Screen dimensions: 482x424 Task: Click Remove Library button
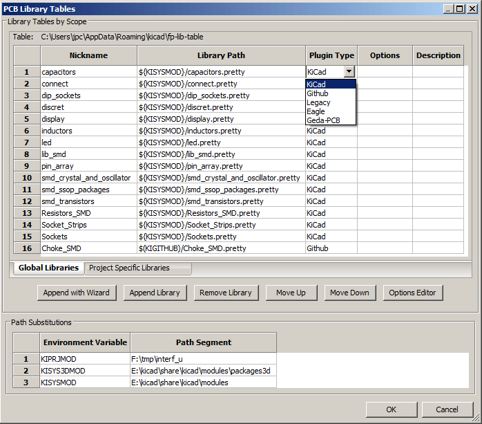coord(226,293)
